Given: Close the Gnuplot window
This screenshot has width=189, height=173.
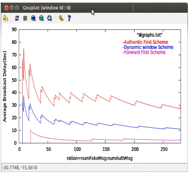Looking at the screenshot, I should (x=6, y=8).
